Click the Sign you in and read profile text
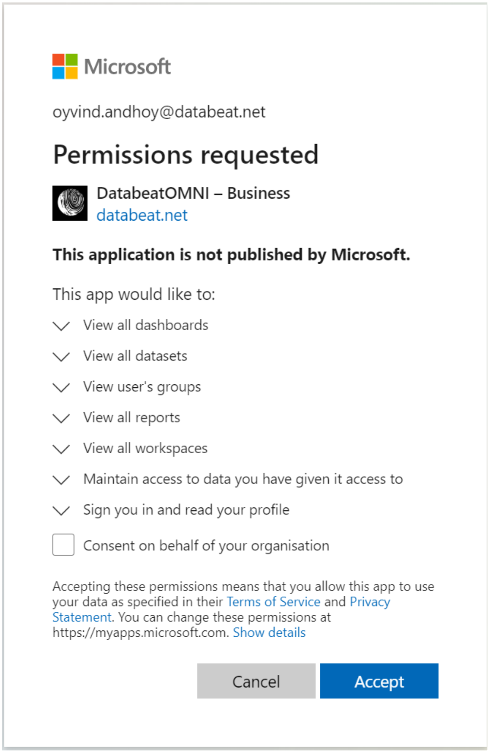489x752 pixels. pos(186,510)
